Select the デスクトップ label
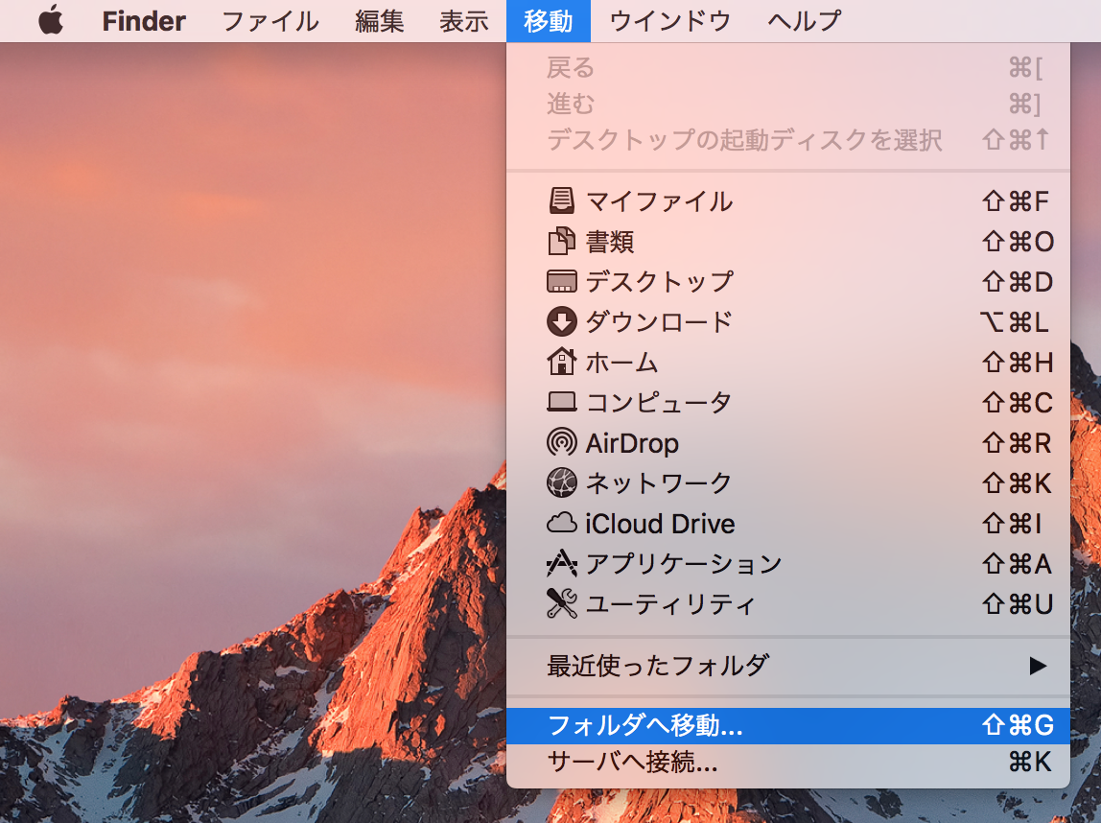The width and height of the screenshot is (1101, 823). click(x=659, y=282)
